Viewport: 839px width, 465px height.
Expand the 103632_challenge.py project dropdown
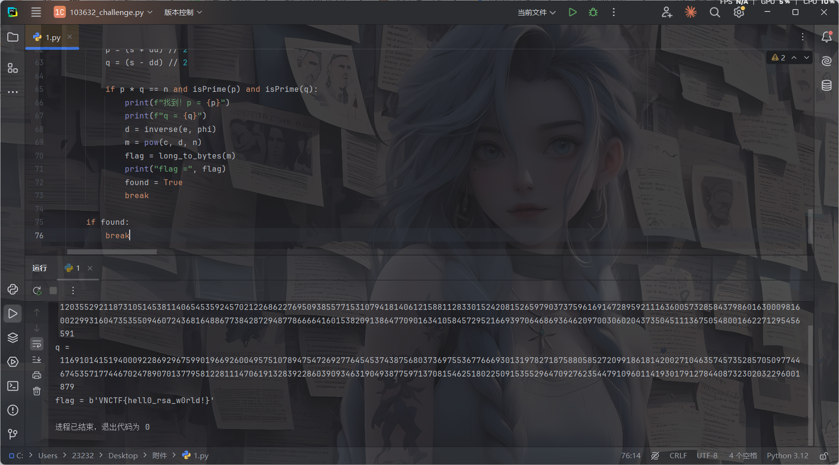click(x=103, y=13)
